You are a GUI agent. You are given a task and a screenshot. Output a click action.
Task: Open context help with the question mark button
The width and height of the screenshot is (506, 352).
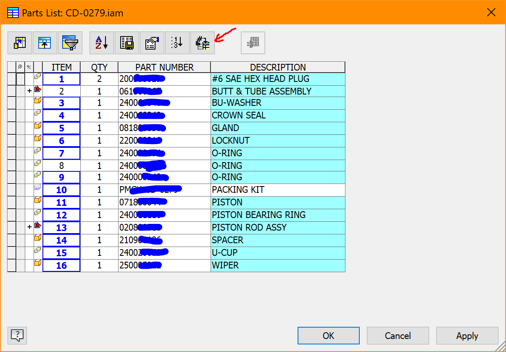pos(17,335)
